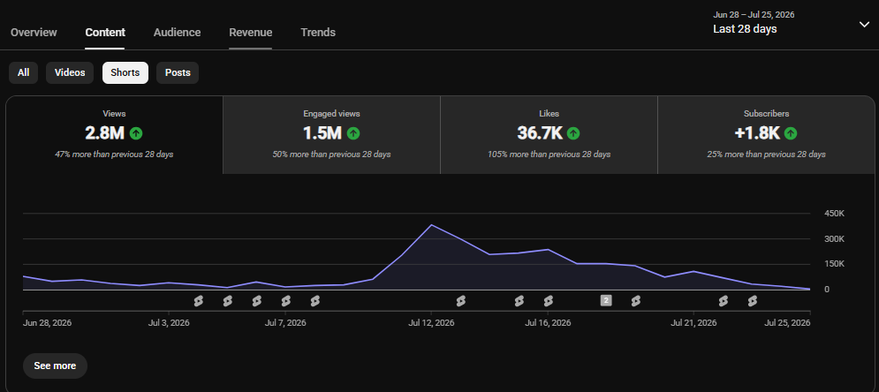Click the See more button
Screen dimensions: 879x392
pos(55,366)
